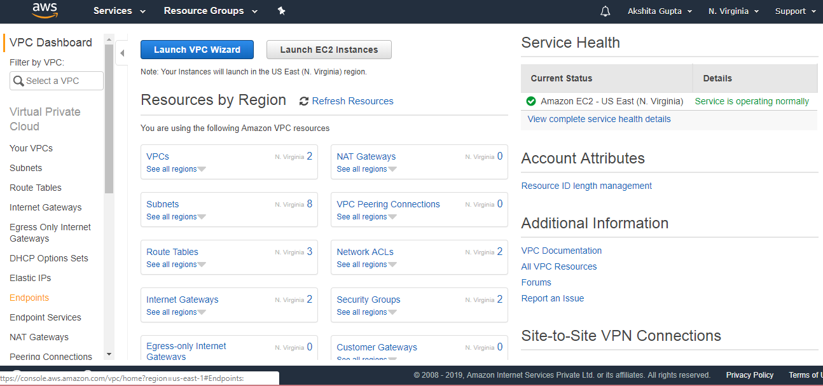Viewport: 823px width, 386px height.
Task: Open VPC Dashboard in the sidebar
Action: pos(51,43)
